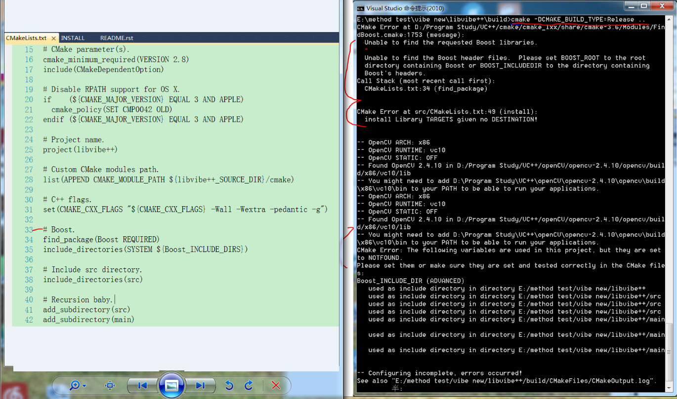
Task: Click 'include(CMakeDependentOption)' line
Action: [x=103, y=70]
